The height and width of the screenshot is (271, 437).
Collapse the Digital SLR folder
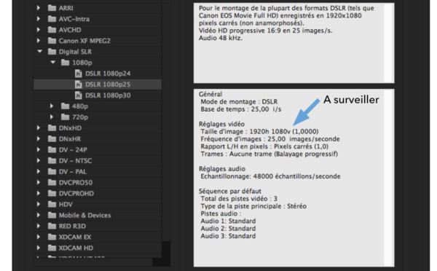pyautogui.click(x=39, y=51)
